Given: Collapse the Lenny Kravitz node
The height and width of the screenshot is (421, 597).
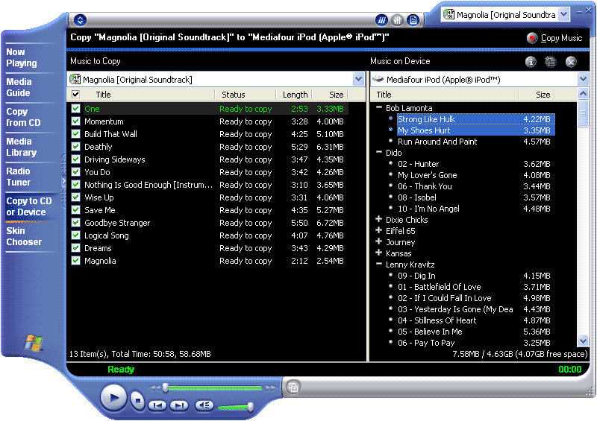Looking at the screenshot, I should (379, 264).
